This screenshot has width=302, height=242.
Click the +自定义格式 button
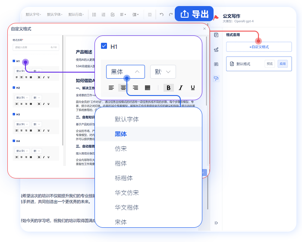click(x=259, y=47)
